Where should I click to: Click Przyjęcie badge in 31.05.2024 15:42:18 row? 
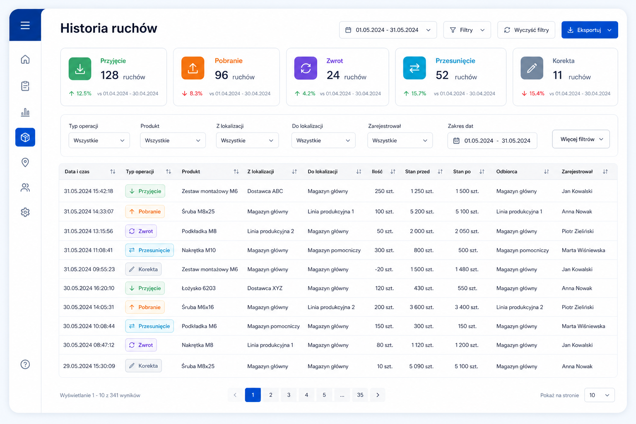click(145, 191)
